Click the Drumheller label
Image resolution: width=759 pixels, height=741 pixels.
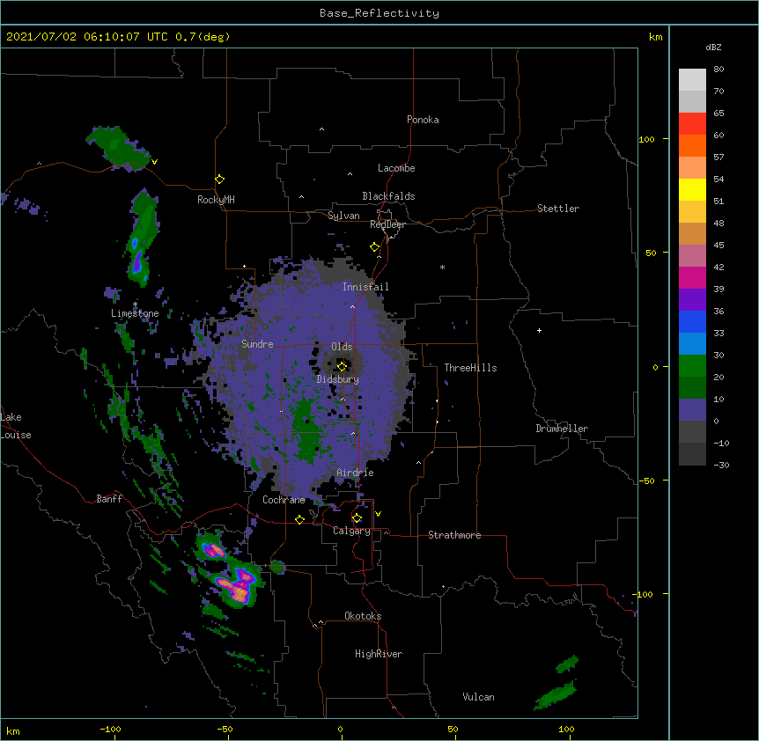click(x=562, y=429)
